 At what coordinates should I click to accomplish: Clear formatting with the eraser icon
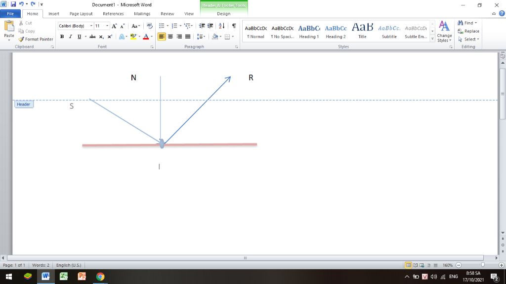149,26
